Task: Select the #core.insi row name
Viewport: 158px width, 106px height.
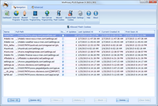Action: [8, 52]
